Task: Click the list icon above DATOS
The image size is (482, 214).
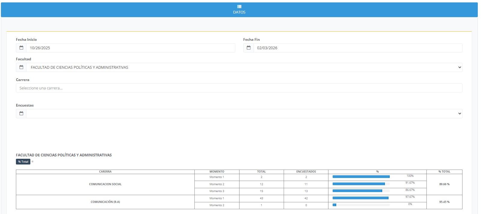Action: click(239, 7)
